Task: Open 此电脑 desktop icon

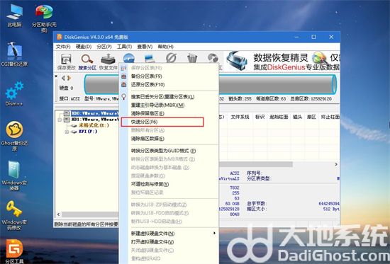Action: (14, 16)
